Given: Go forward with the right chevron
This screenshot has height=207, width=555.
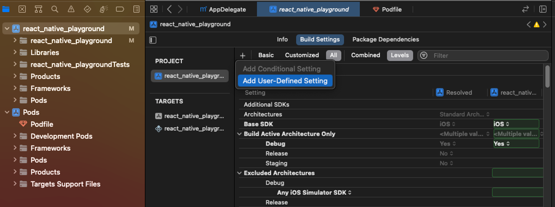Looking at the screenshot, I should (x=180, y=9).
